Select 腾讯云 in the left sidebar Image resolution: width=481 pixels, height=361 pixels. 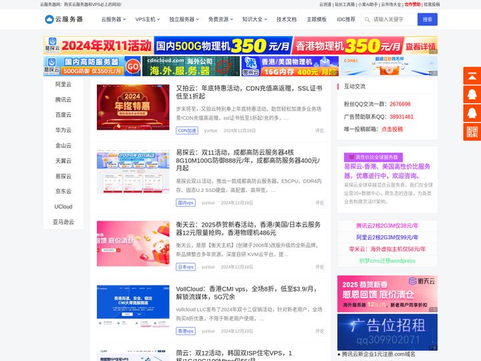(63, 100)
